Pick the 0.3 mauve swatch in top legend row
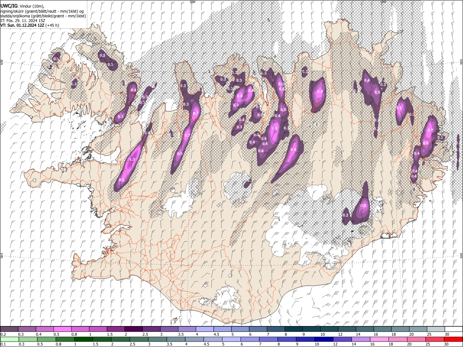Image resolution: width=463 pixels, height=347 pixels. 27,329
